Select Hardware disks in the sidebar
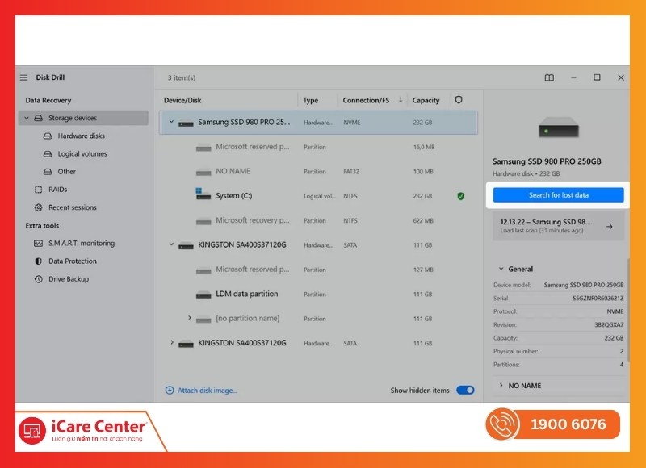The width and height of the screenshot is (646, 468). click(81, 136)
